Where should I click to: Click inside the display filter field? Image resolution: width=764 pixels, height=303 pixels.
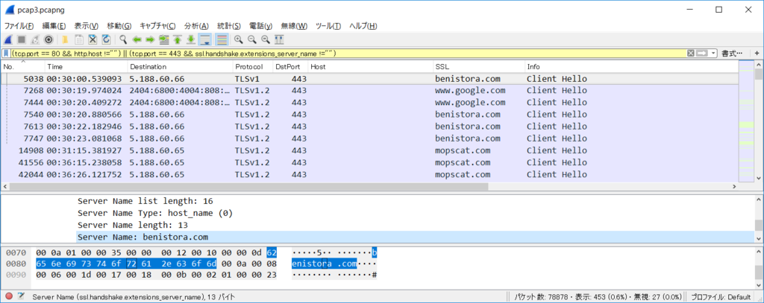[346, 54]
